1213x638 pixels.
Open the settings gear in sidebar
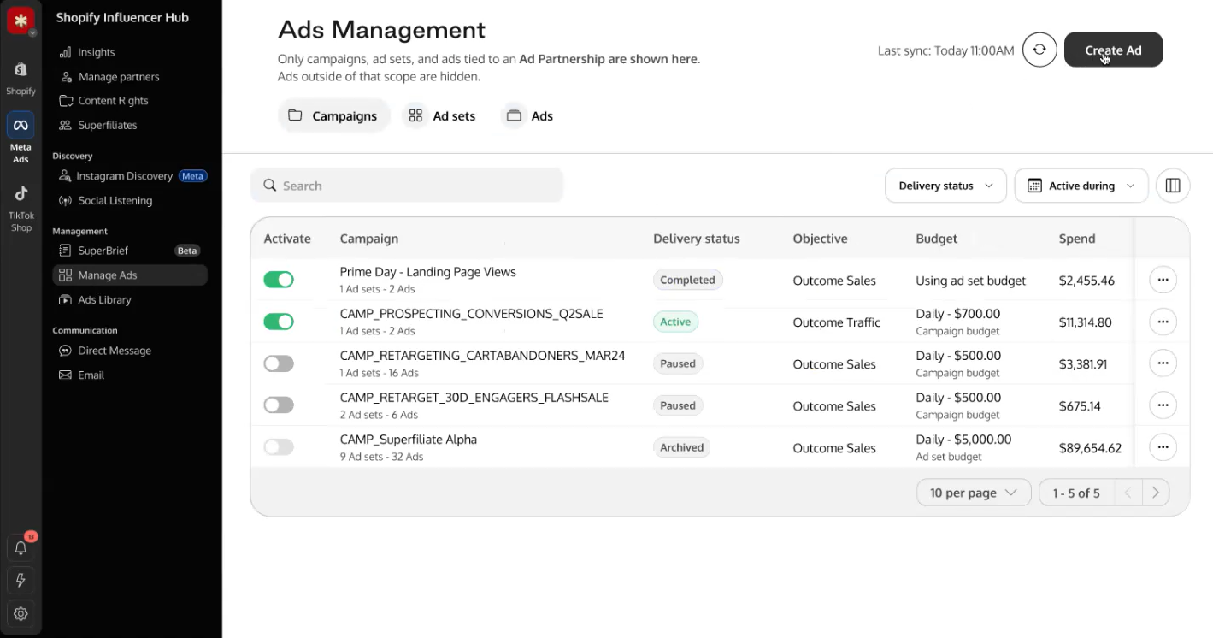pyautogui.click(x=21, y=613)
